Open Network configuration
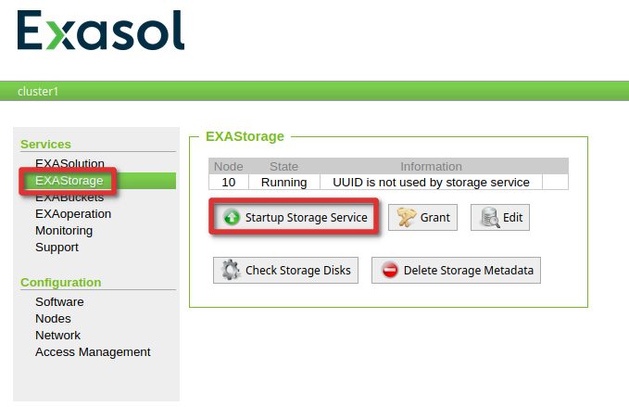This screenshot has width=629, height=407. 57,336
